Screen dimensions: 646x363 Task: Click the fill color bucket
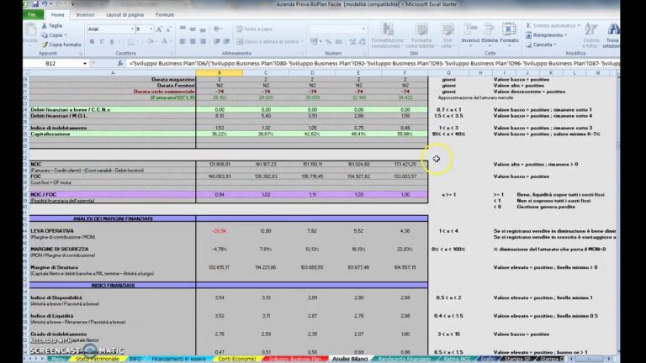(151, 41)
